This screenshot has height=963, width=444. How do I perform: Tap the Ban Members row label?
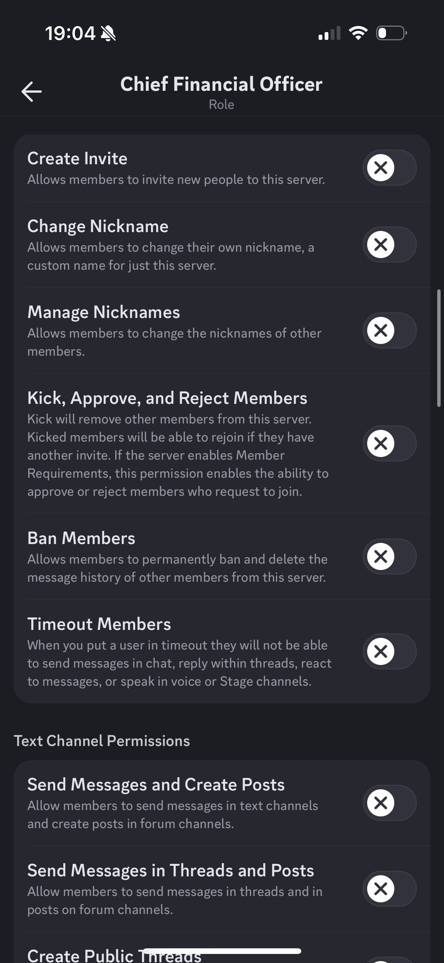pyautogui.click(x=81, y=538)
